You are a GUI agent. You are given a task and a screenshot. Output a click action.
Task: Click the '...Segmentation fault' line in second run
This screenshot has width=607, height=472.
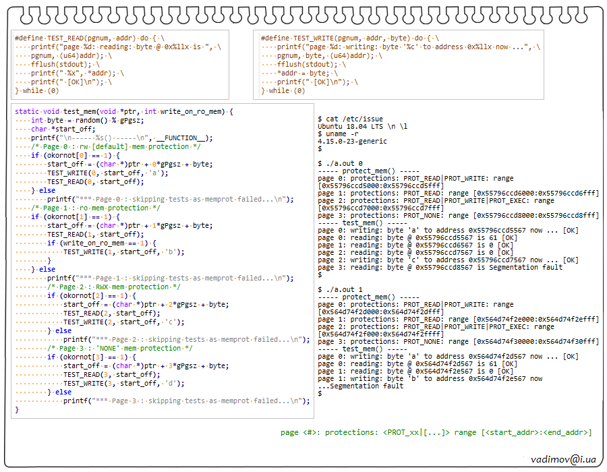pyautogui.click(x=361, y=386)
